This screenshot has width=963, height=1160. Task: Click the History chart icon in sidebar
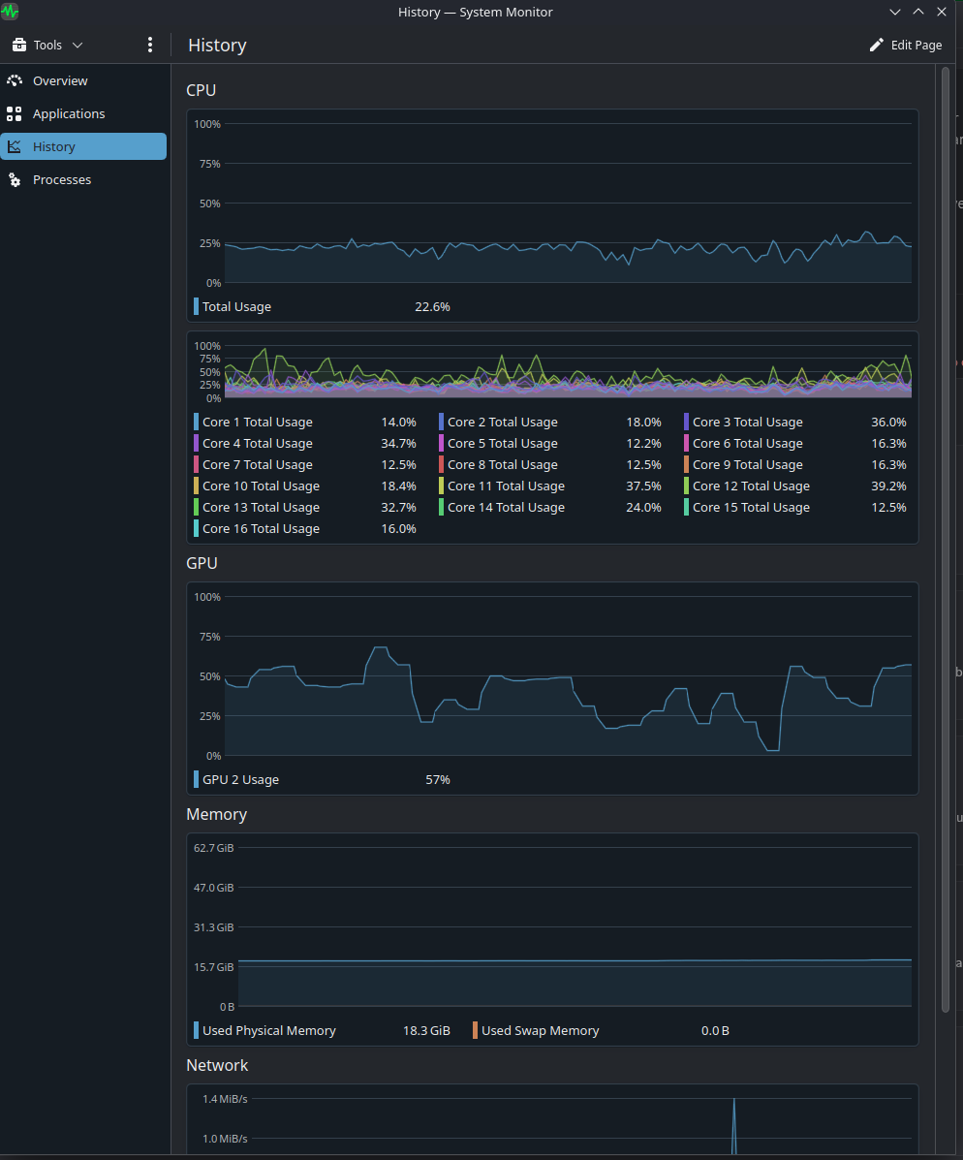(15, 146)
